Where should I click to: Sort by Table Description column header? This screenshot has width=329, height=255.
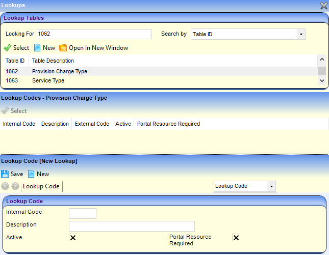click(53, 61)
